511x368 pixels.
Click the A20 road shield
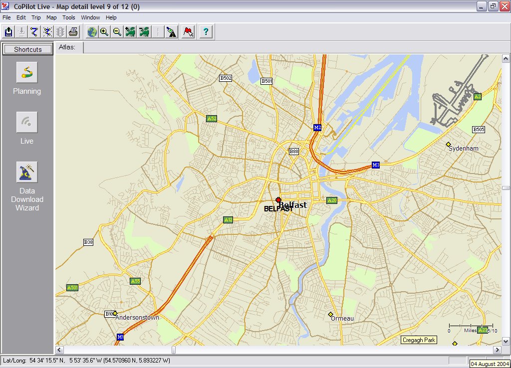332,200
